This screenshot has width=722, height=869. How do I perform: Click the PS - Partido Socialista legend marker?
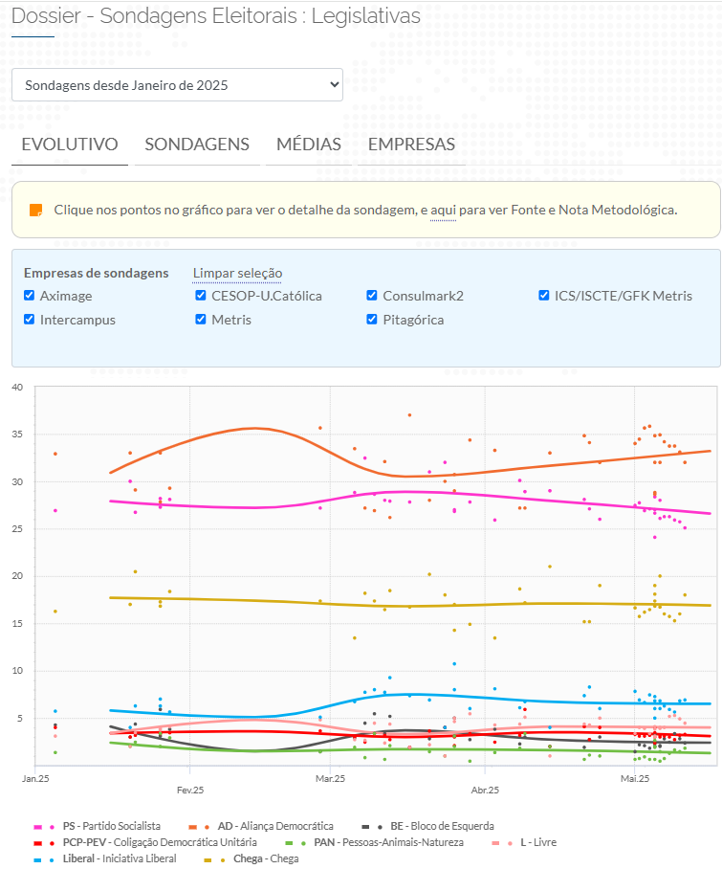tap(44, 826)
